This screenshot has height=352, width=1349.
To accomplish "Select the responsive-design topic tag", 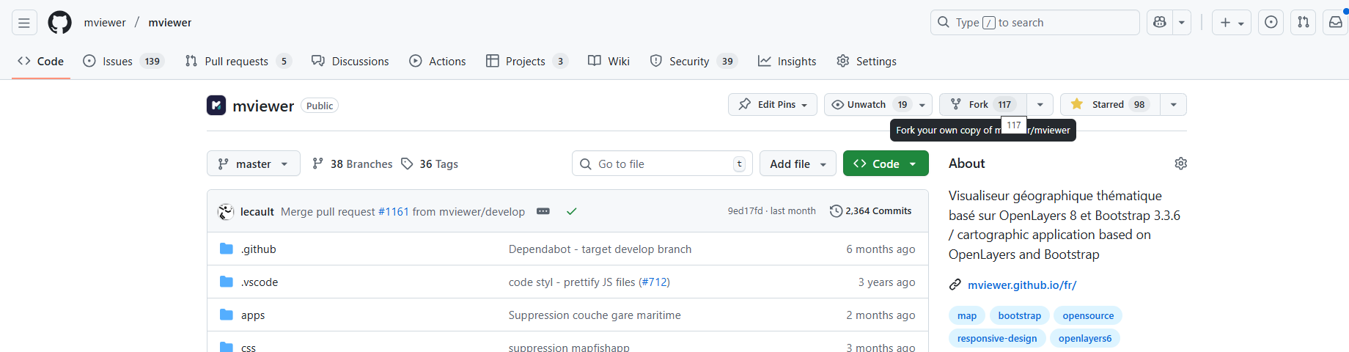I will [997, 339].
